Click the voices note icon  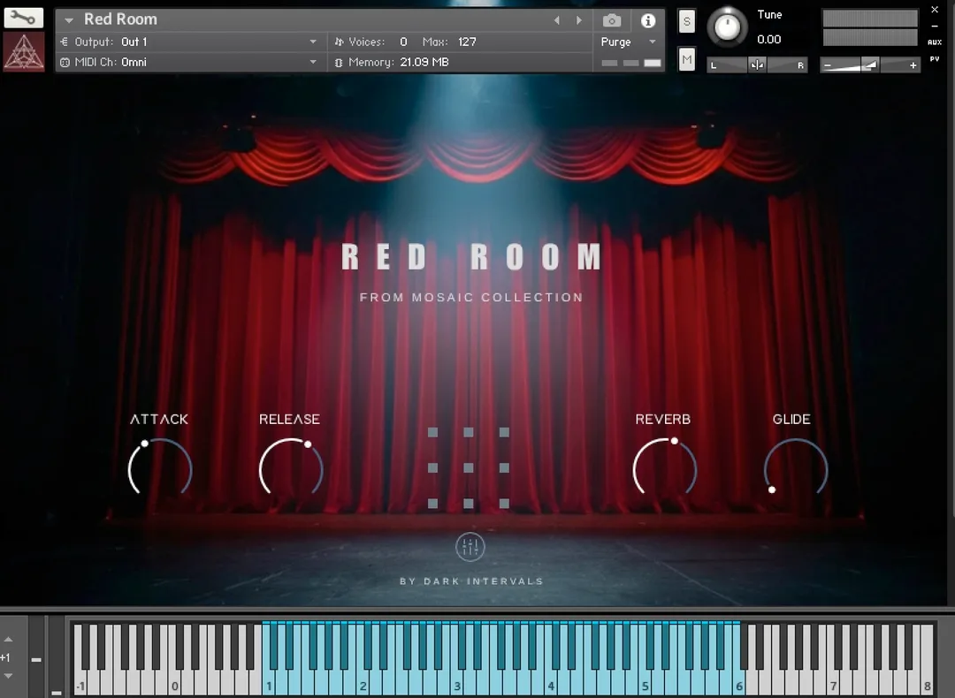click(x=340, y=42)
